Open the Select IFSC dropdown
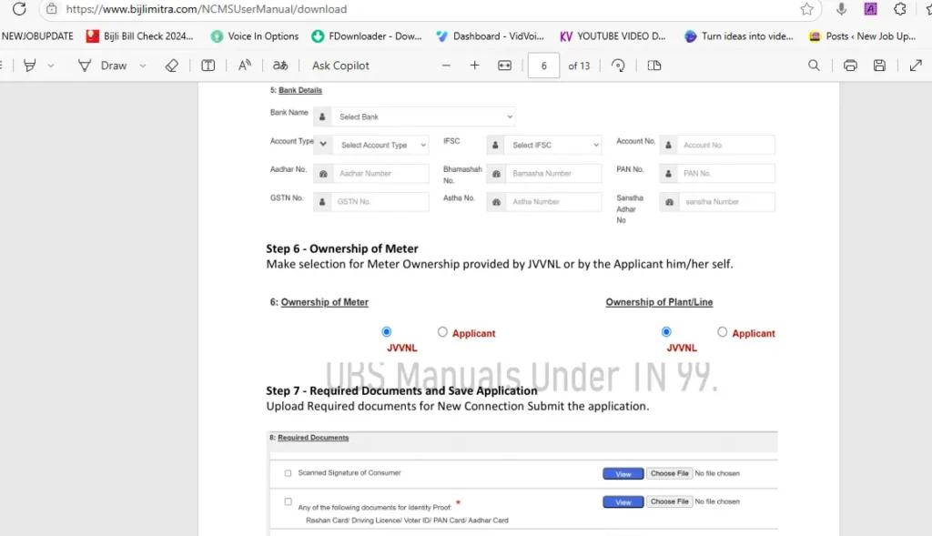Image resolution: width=932 pixels, height=536 pixels. pos(553,145)
